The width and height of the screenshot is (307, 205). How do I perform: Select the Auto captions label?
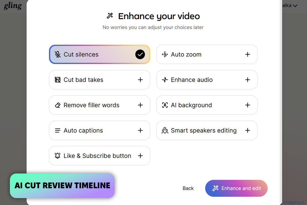[83, 131]
